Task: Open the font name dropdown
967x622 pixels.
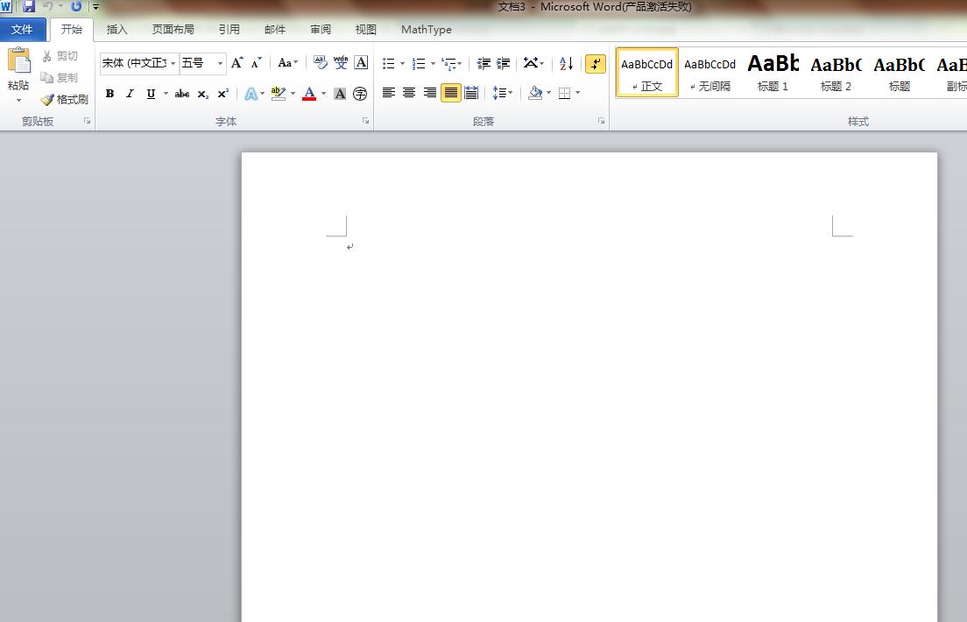Action: tap(173, 63)
